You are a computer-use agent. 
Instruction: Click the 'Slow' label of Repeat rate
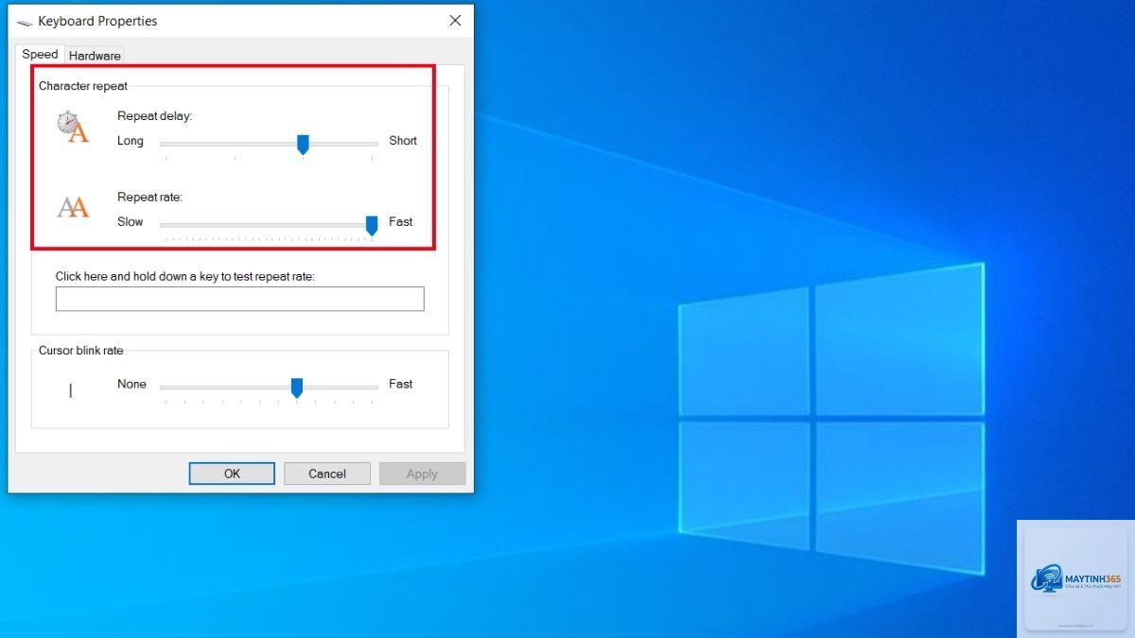tap(131, 222)
